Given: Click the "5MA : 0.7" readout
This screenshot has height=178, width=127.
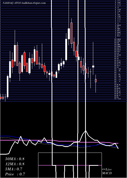Looking at the screenshot, I should click(14, 169).
